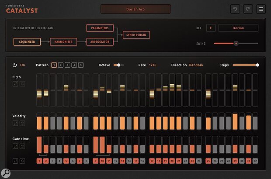Viewport: 271px width, 179px height.
Task: Open the SYNTH PLUGIN block
Action: click(136, 35)
